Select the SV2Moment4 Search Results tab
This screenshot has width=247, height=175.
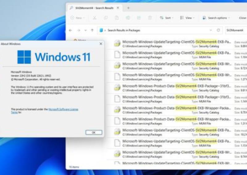point(94,8)
